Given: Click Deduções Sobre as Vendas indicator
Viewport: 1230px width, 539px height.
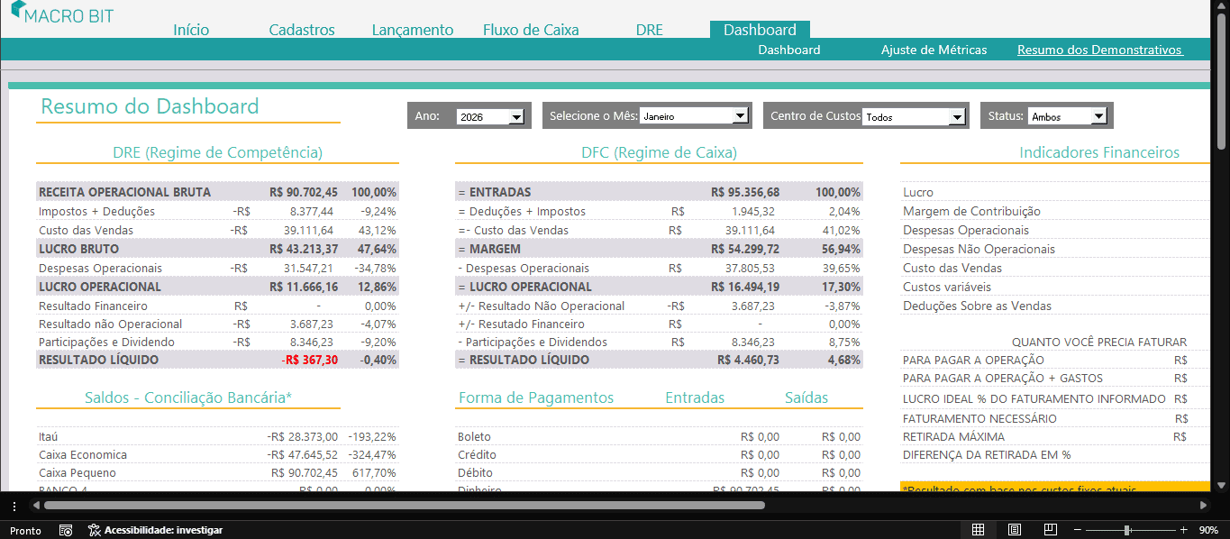Looking at the screenshot, I should point(977,306).
